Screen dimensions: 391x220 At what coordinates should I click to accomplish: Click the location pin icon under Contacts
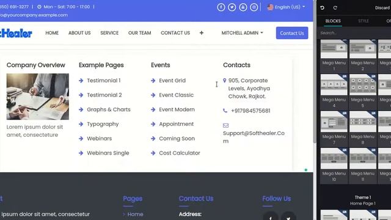tap(225, 80)
